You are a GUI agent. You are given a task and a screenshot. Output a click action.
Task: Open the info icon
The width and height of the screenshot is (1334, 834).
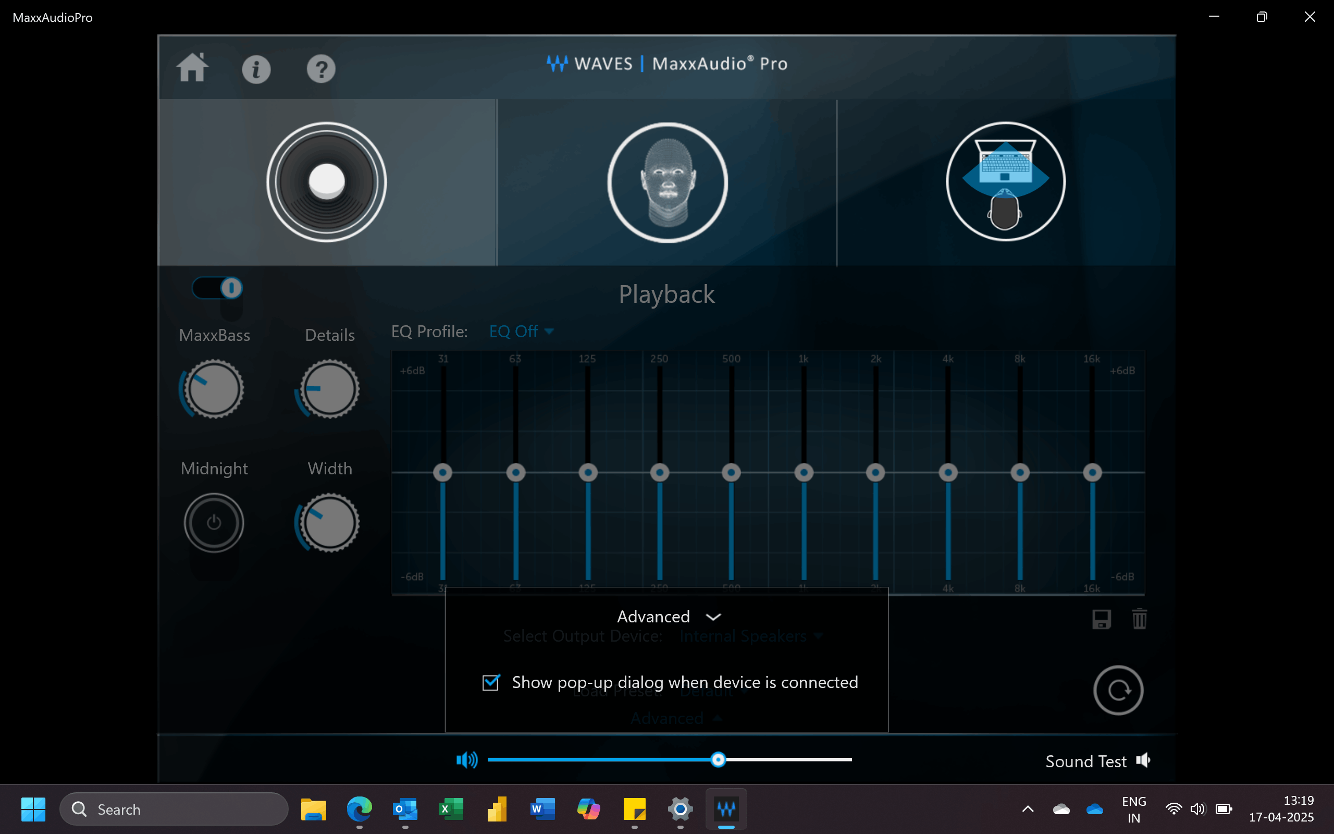tap(256, 69)
